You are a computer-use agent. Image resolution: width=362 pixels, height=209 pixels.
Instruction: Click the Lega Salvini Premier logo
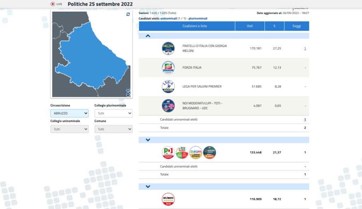(168, 86)
